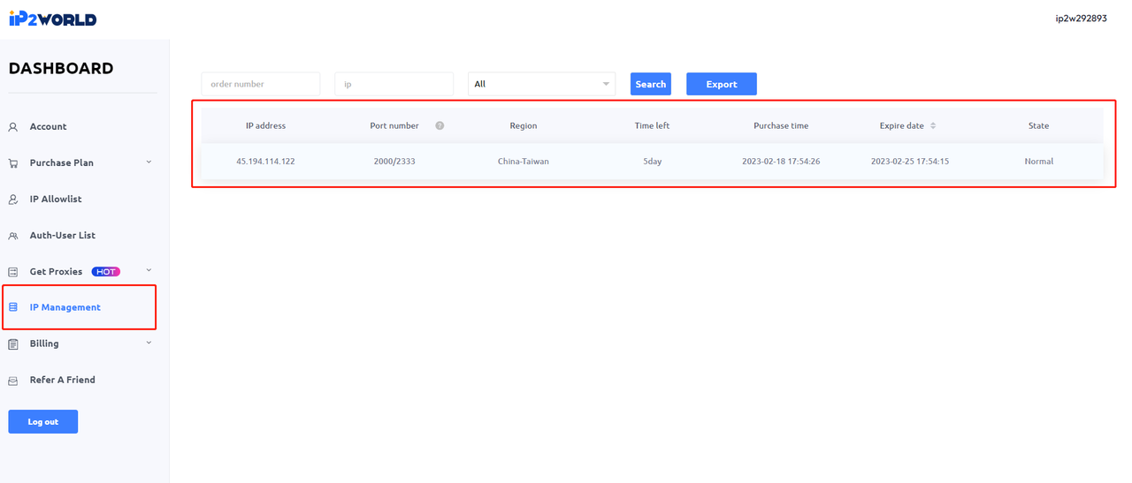Screen dimensions: 1132x483
Task: Expand the Billing chevron
Action: coord(149,343)
